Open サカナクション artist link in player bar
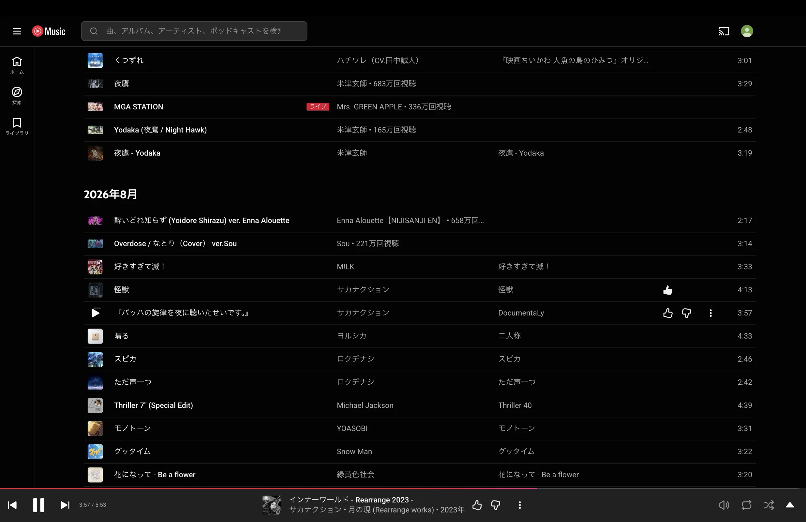The height and width of the screenshot is (522, 806). click(315, 510)
